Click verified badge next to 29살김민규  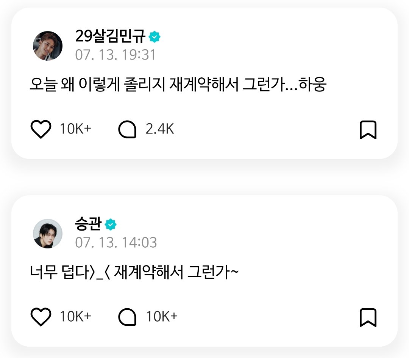coord(155,37)
